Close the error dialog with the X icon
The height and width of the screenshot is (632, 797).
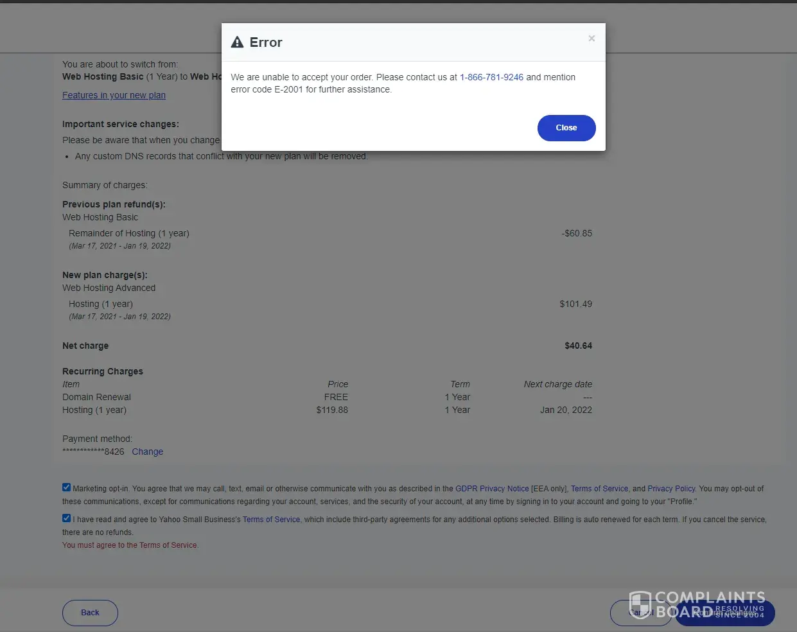tap(591, 39)
